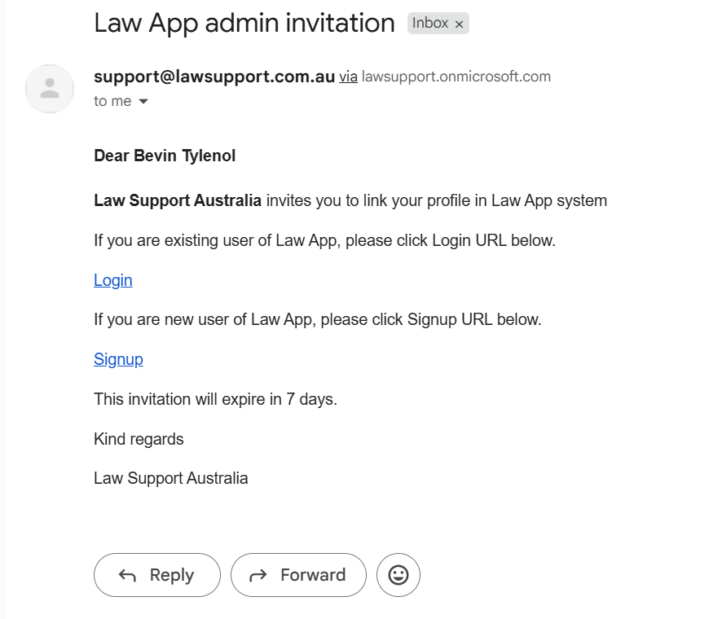This screenshot has width=722, height=619.
Task: Click the support@lawsupport.com.au sender address
Action: coord(214,77)
